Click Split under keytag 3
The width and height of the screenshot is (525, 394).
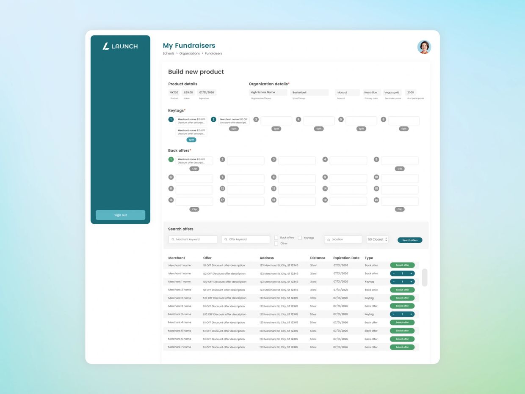[x=276, y=129]
